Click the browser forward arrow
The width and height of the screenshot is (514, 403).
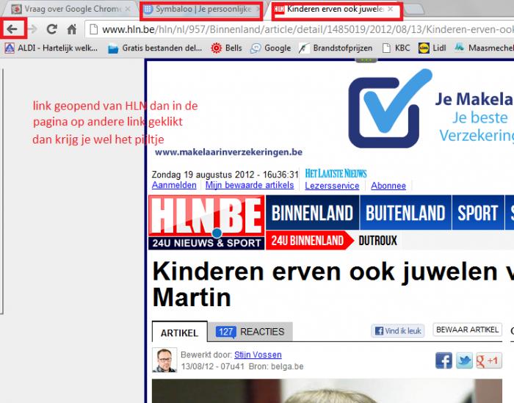[x=33, y=29]
